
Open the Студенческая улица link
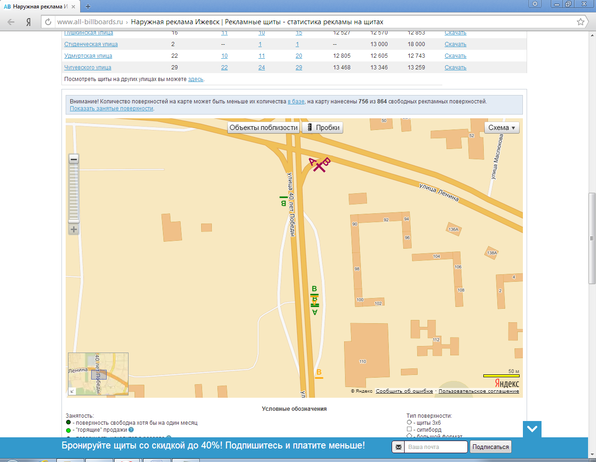coord(91,44)
